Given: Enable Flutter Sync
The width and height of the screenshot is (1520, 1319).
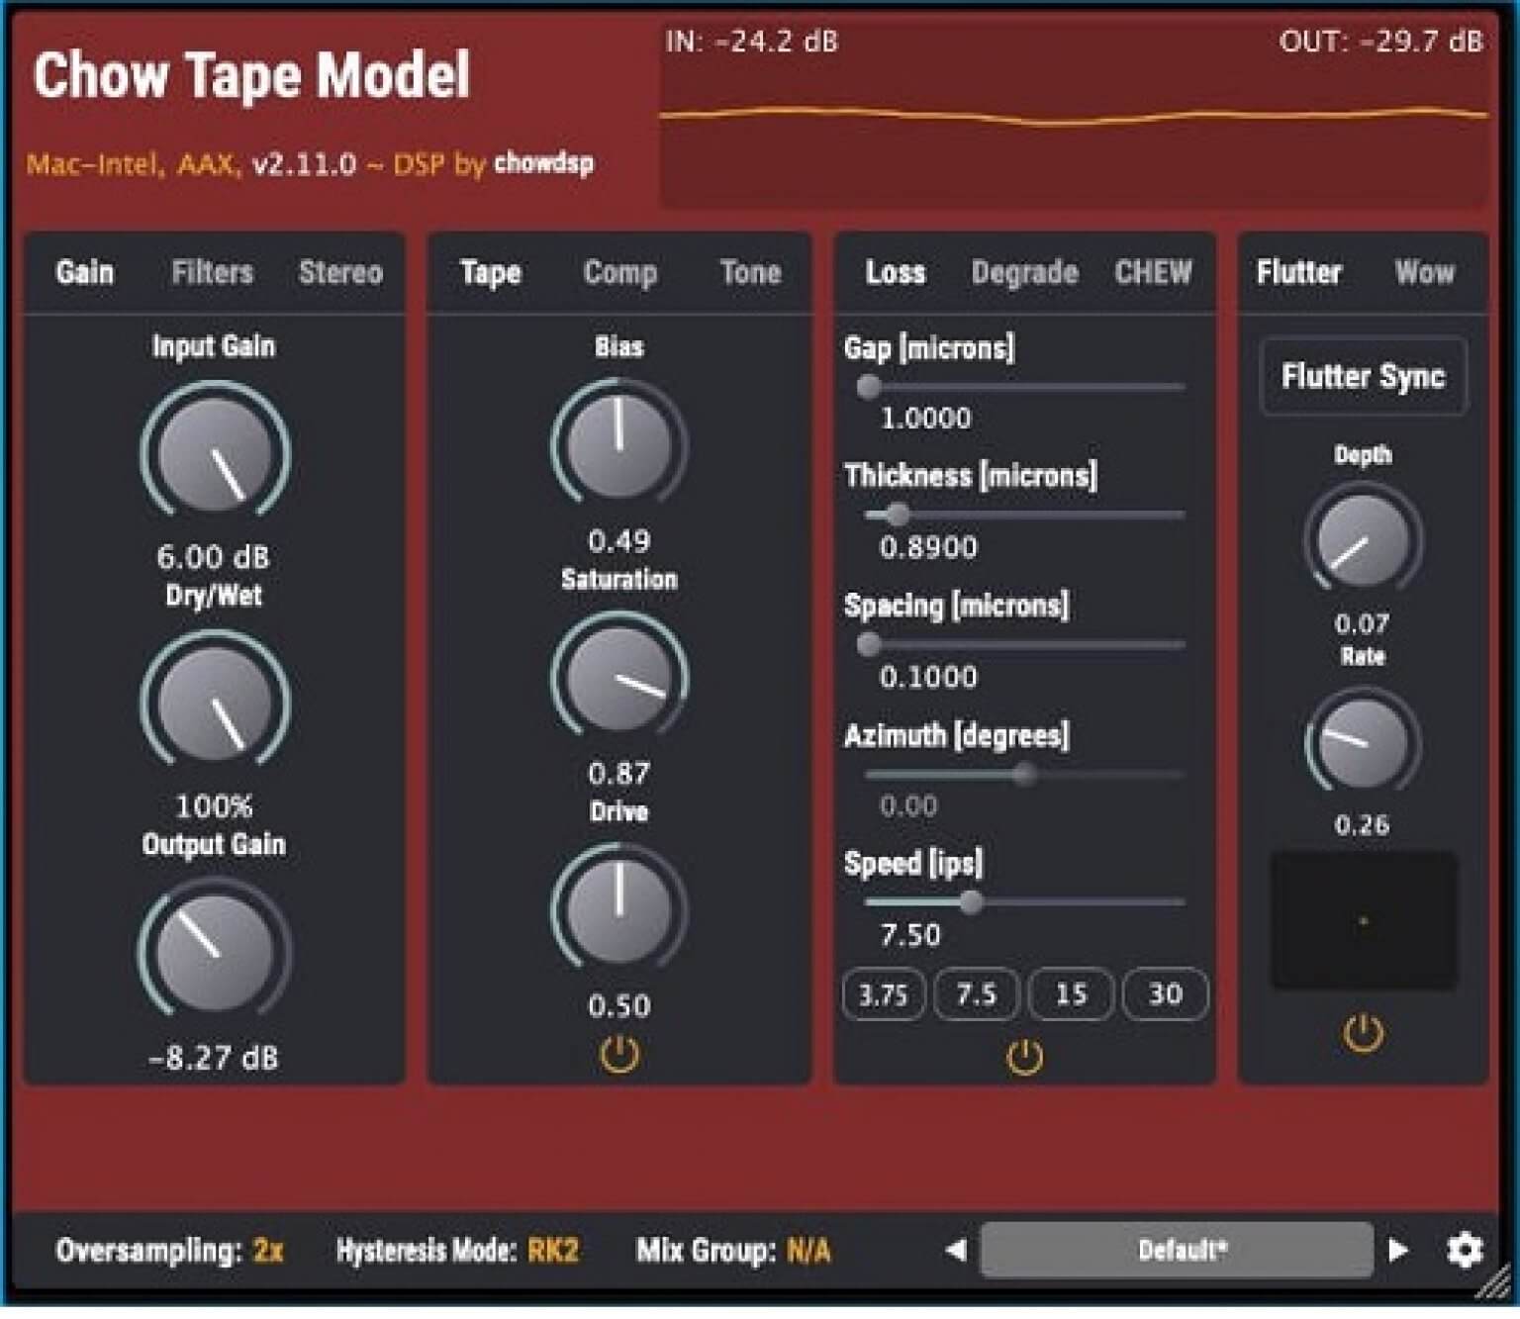Looking at the screenshot, I should pyautogui.click(x=1363, y=377).
